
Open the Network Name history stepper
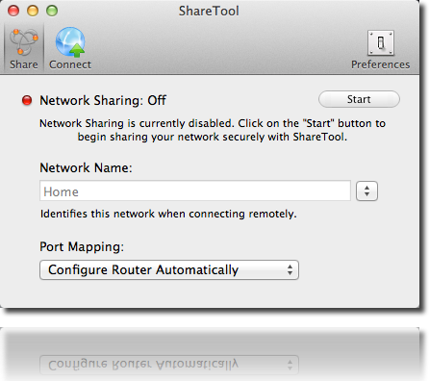(366, 191)
